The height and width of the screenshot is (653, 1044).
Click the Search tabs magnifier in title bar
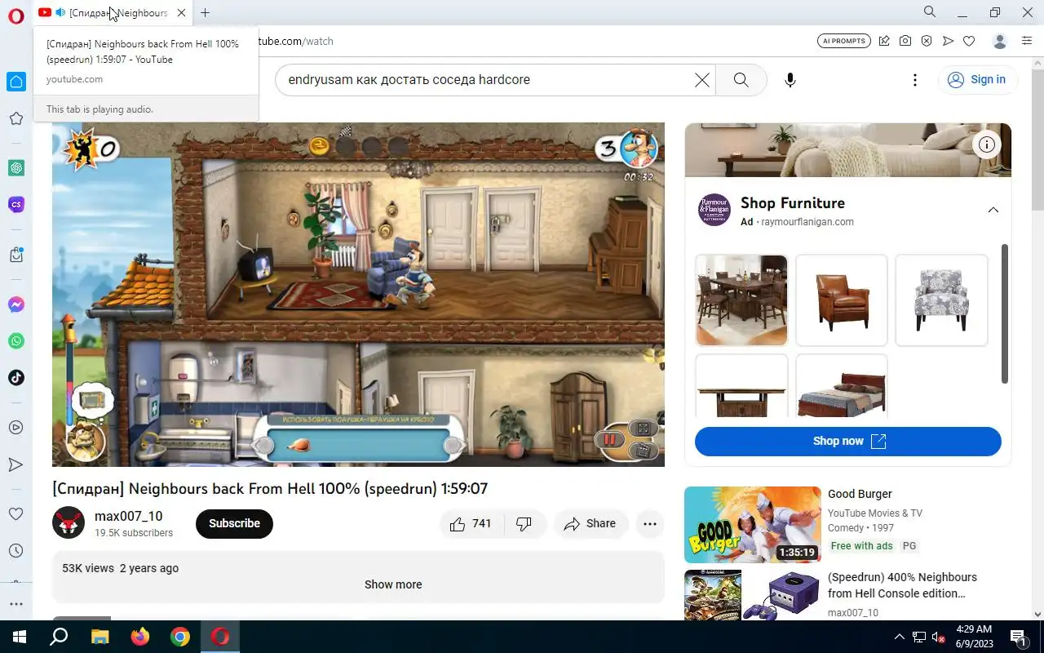pyautogui.click(x=930, y=12)
